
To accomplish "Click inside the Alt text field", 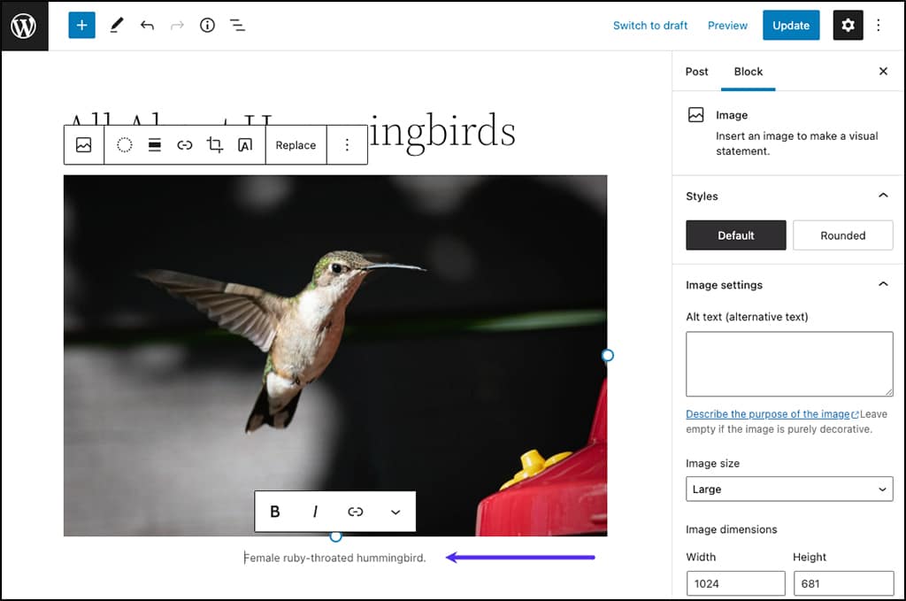I will pyautogui.click(x=788, y=363).
